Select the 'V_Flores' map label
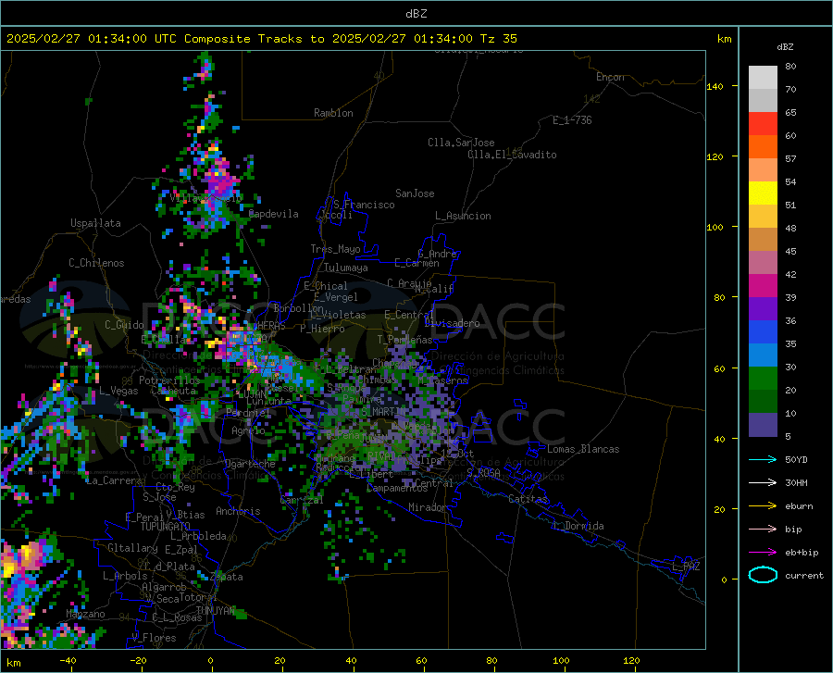Viewport: 833px width, 673px height. click(154, 638)
